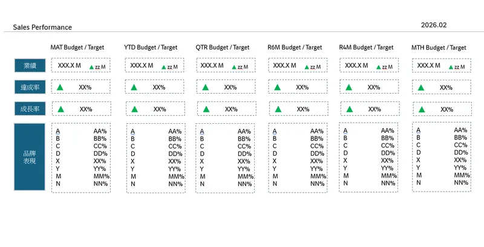Click the 品牌表現 blue label block
Screen dimensions: 484x247
30,157
